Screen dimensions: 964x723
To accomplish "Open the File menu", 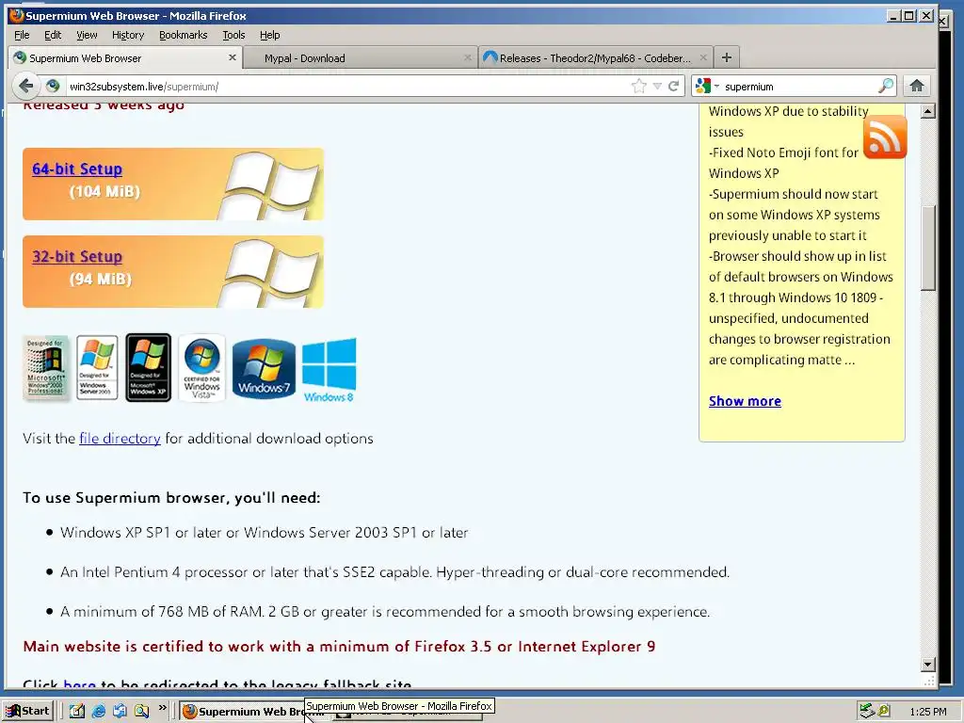I will pyautogui.click(x=22, y=35).
